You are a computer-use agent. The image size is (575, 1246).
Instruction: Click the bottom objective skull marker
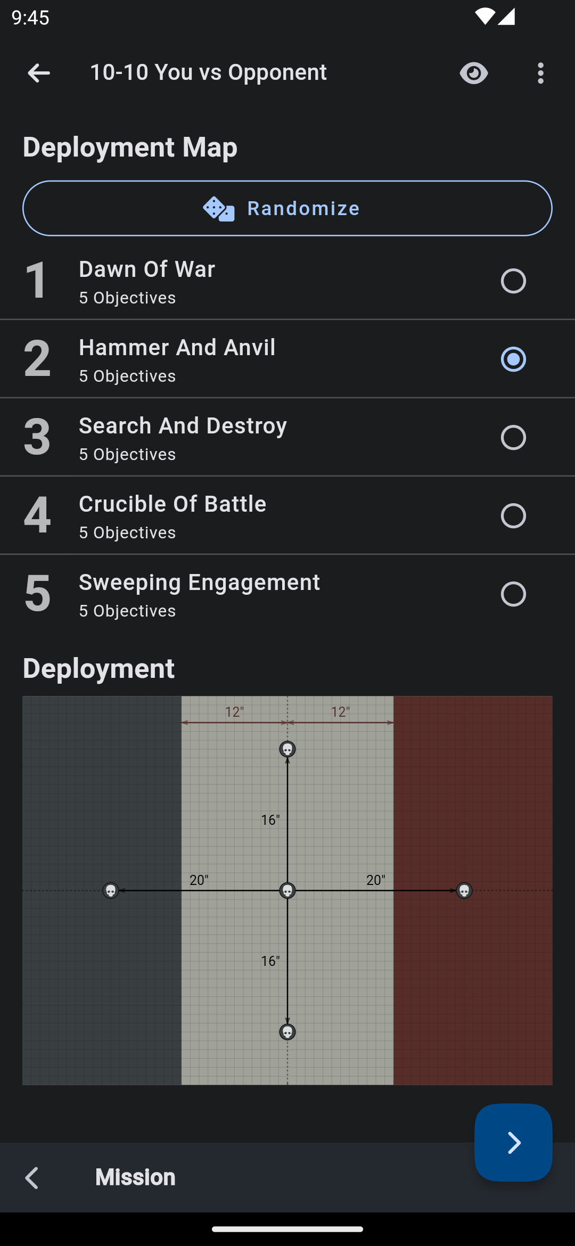click(x=287, y=1032)
